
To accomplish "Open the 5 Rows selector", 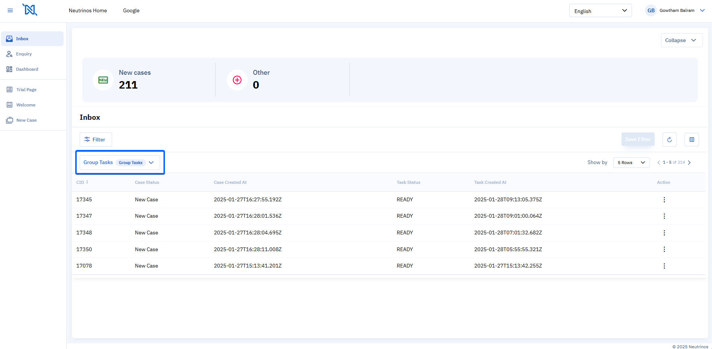I will (631, 163).
